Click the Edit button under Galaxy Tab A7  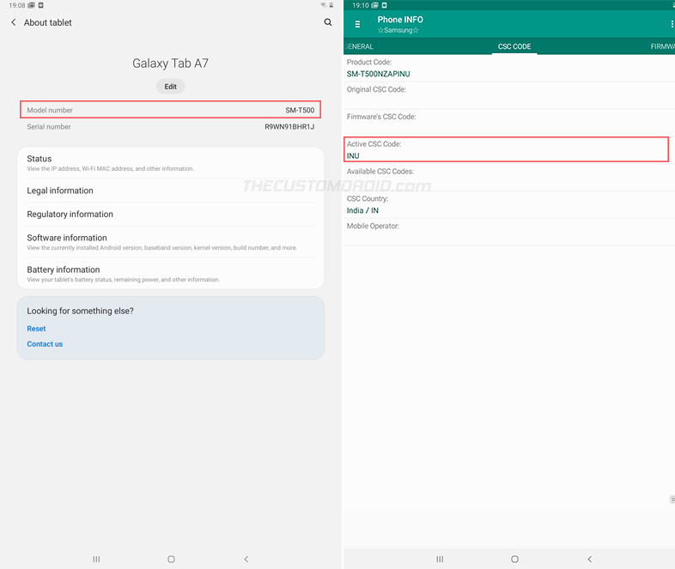pos(171,87)
